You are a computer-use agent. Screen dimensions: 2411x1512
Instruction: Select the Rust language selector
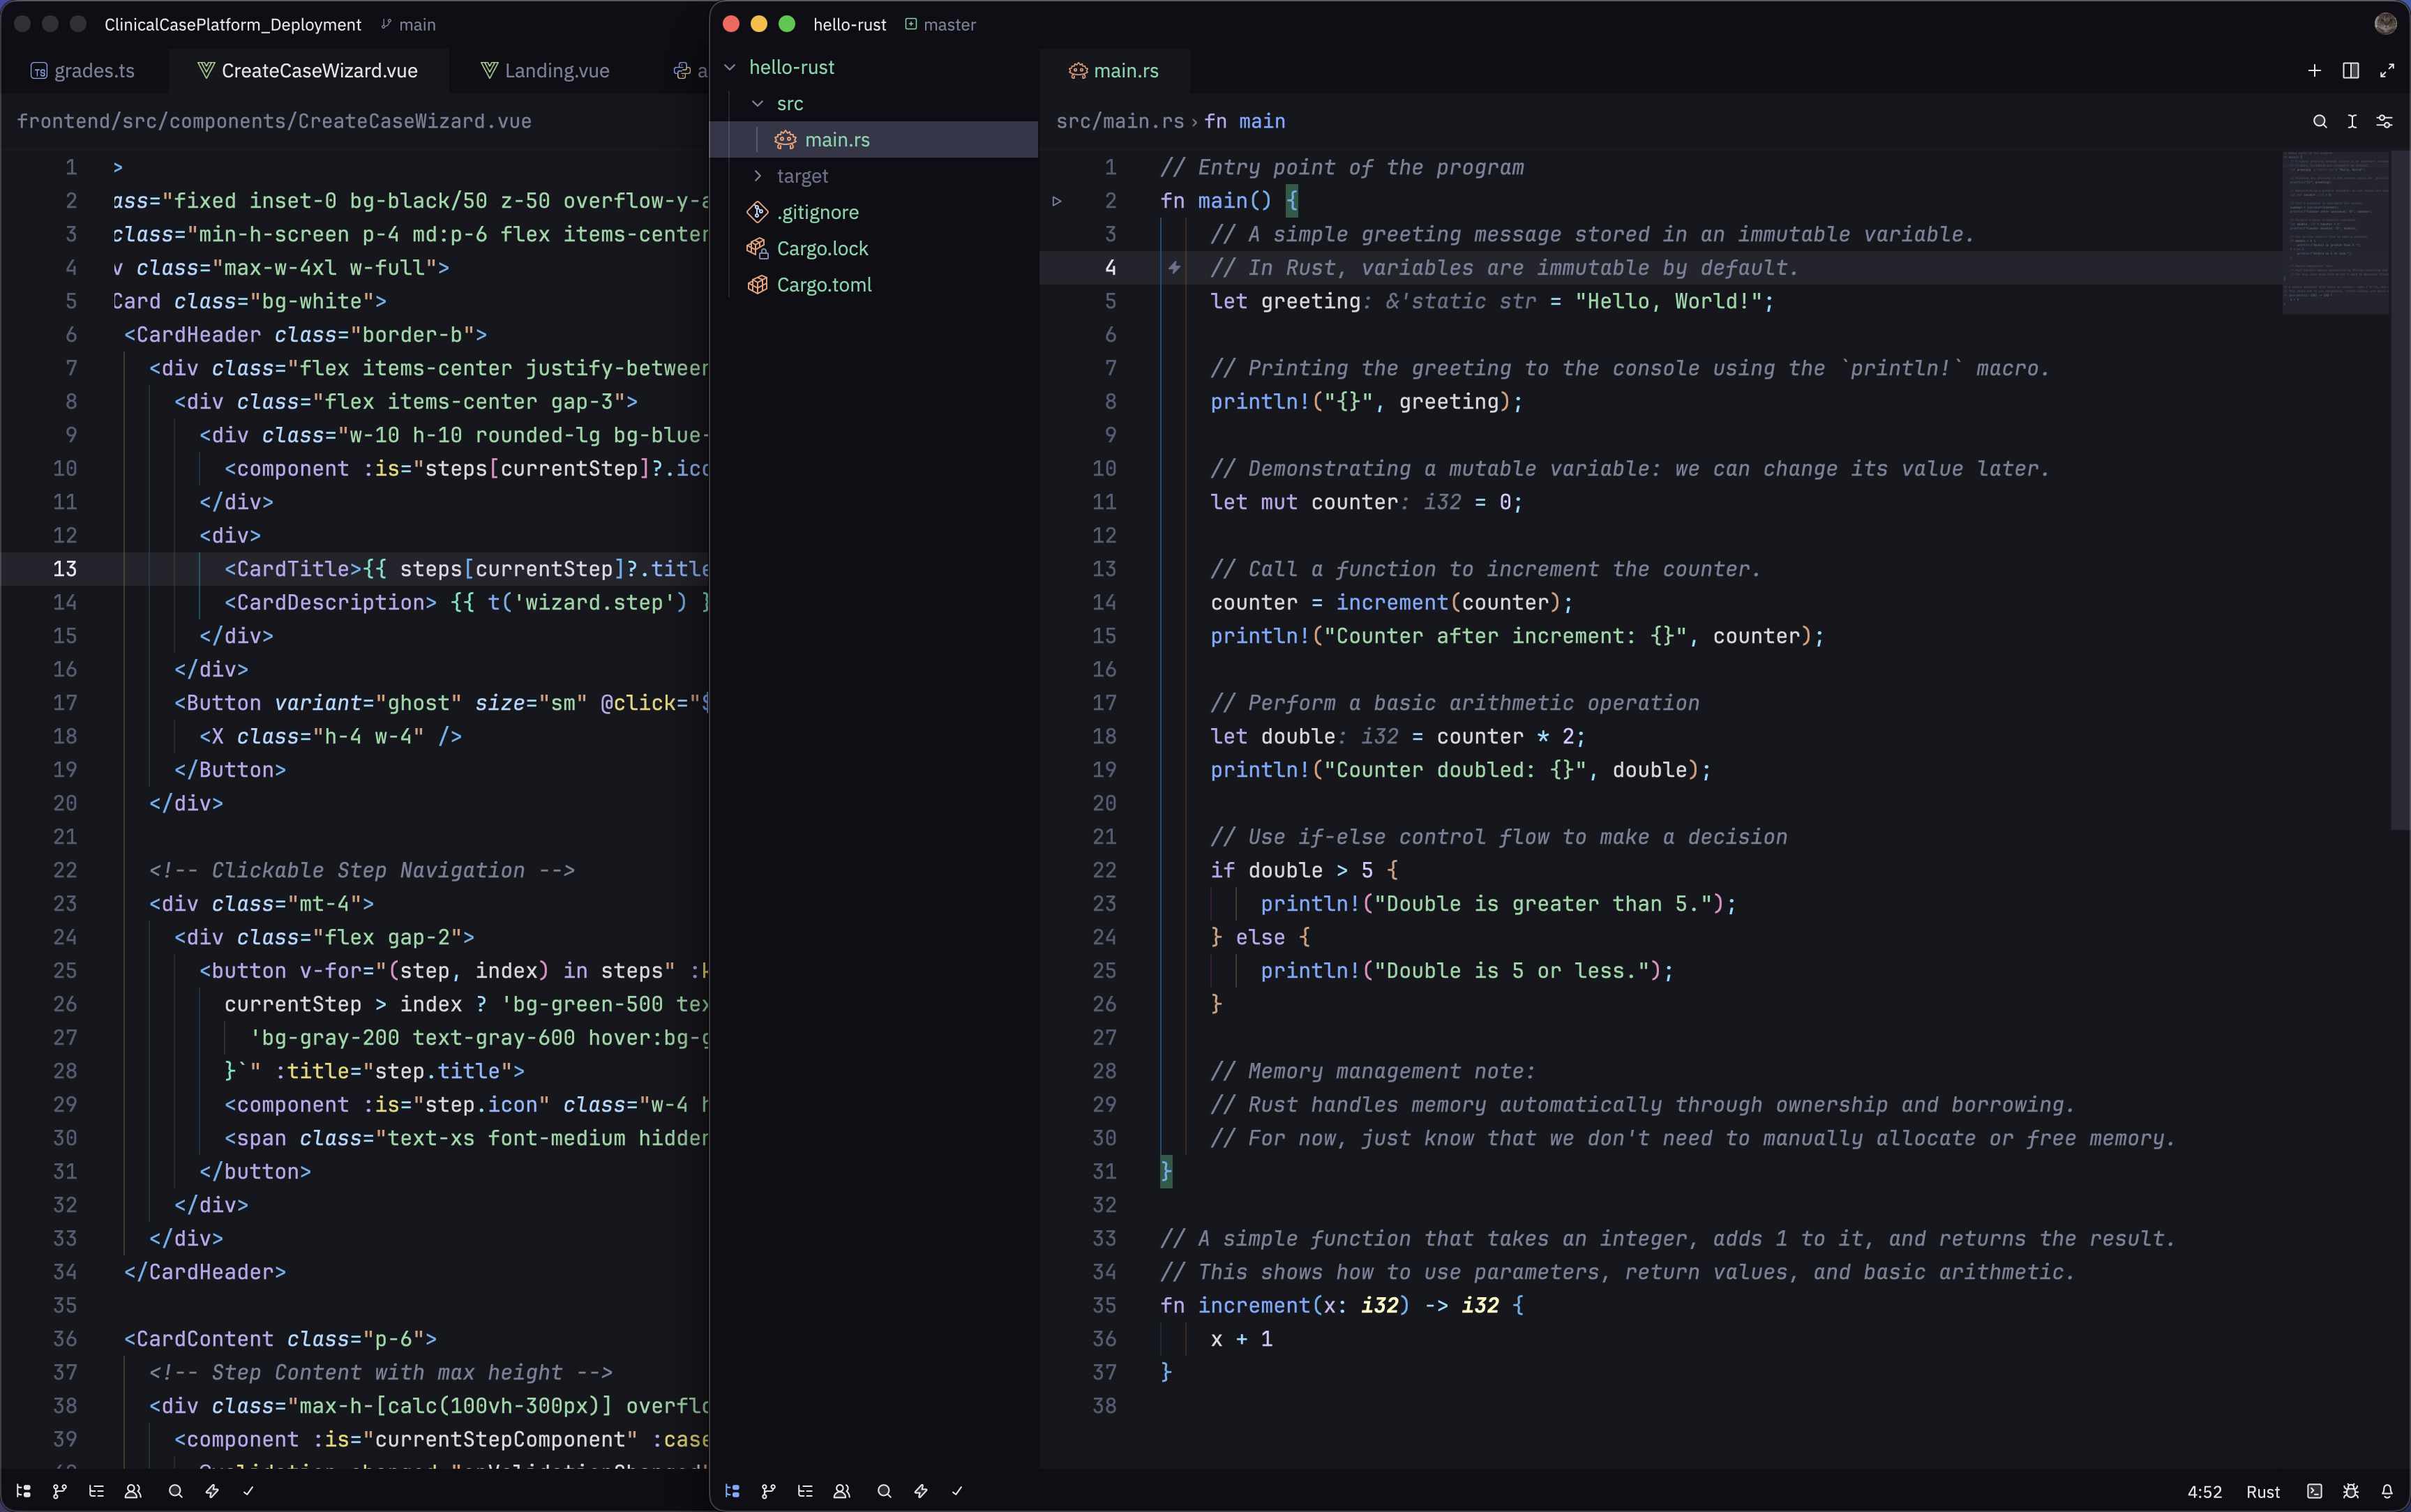click(x=2263, y=1491)
